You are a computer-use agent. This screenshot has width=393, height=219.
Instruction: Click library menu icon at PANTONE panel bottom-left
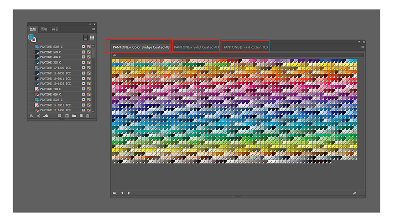click(x=115, y=193)
